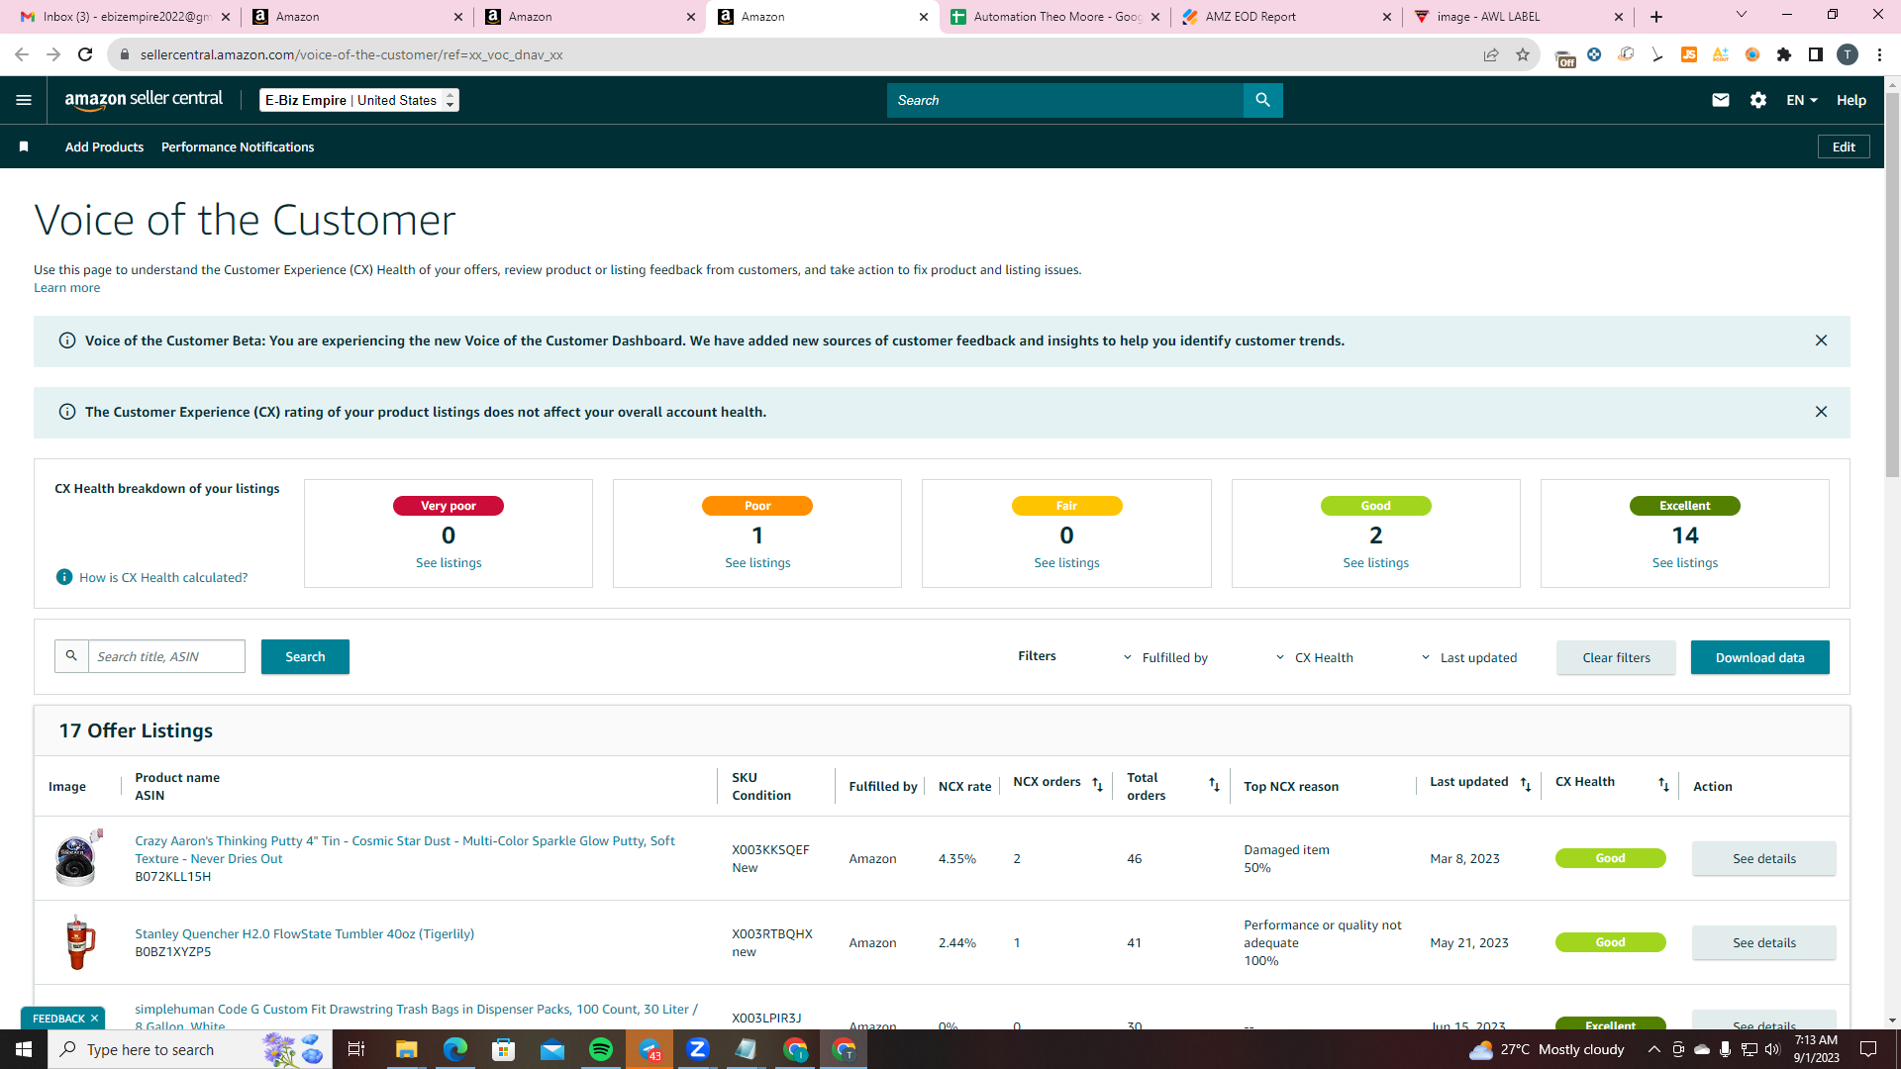Toggle the Chrome side panel icon
Viewport: 1901px width, 1069px height.
(x=1816, y=54)
